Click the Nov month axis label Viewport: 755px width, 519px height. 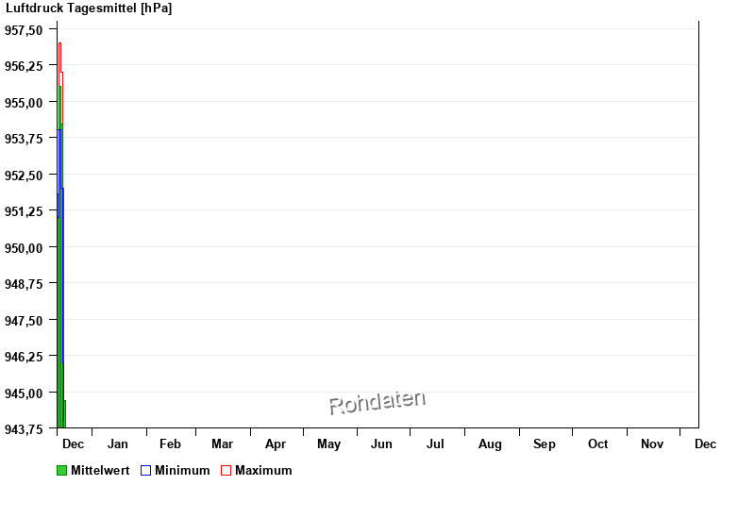652,444
